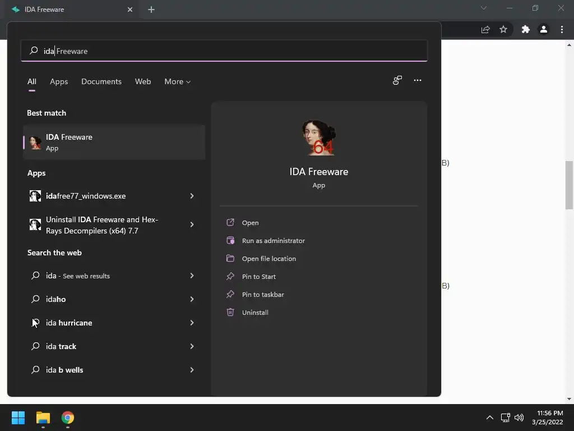
Task: Click the network icon in system tray
Action: (506, 418)
